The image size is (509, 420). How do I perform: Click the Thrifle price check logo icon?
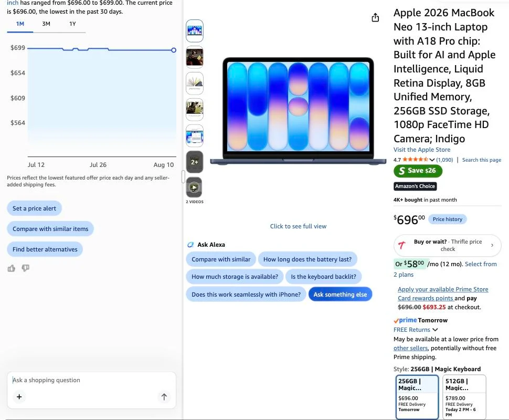(x=402, y=245)
